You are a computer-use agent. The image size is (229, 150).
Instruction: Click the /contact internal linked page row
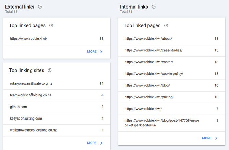(x=171, y=62)
